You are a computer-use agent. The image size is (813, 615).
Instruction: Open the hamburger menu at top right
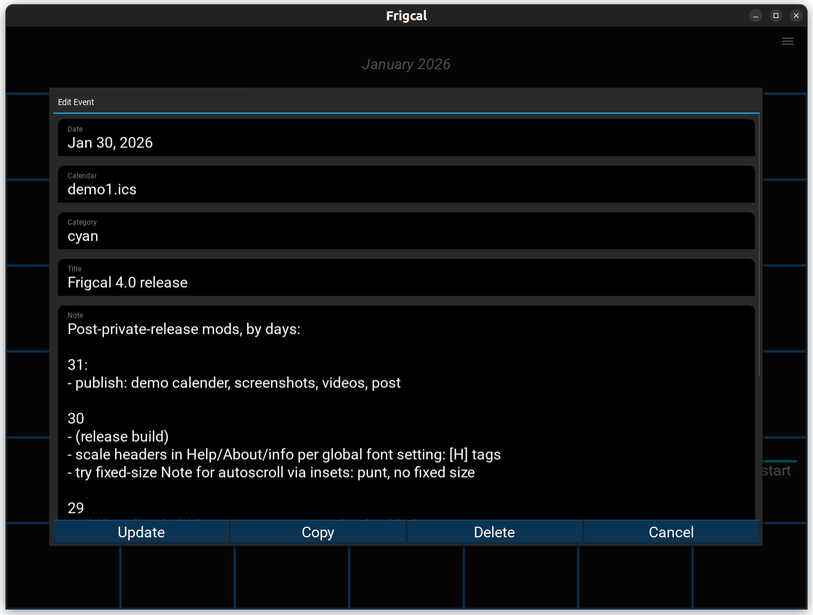pos(787,41)
